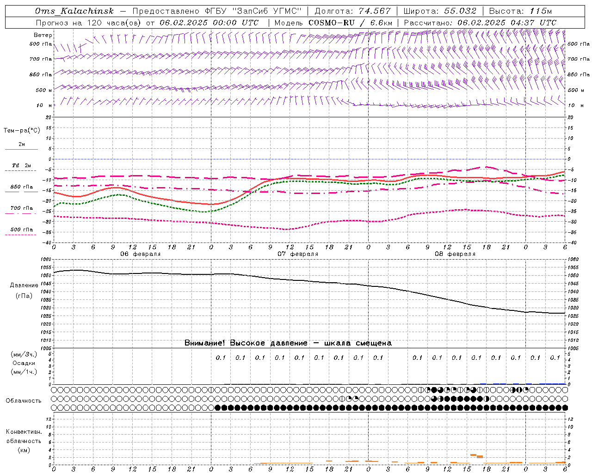The height and width of the screenshot is (473, 592).
Task: Click the Долгота: 74.567 value
Action: [x=353, y=11]
